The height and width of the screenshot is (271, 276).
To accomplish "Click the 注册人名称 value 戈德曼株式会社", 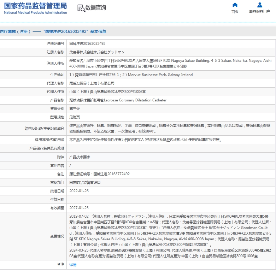I will [97, 52].
